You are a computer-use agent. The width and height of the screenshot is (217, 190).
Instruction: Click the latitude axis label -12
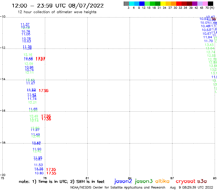(3, 48)
